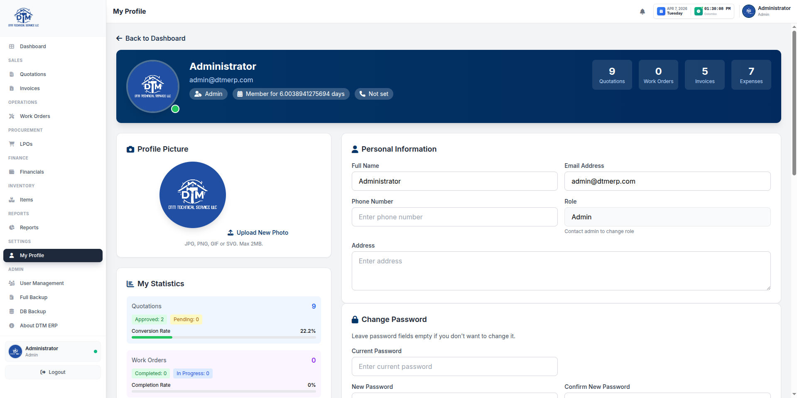Open Financials sidebar menu item
This screenshot has width=797, height=398.
pos(53,172)
